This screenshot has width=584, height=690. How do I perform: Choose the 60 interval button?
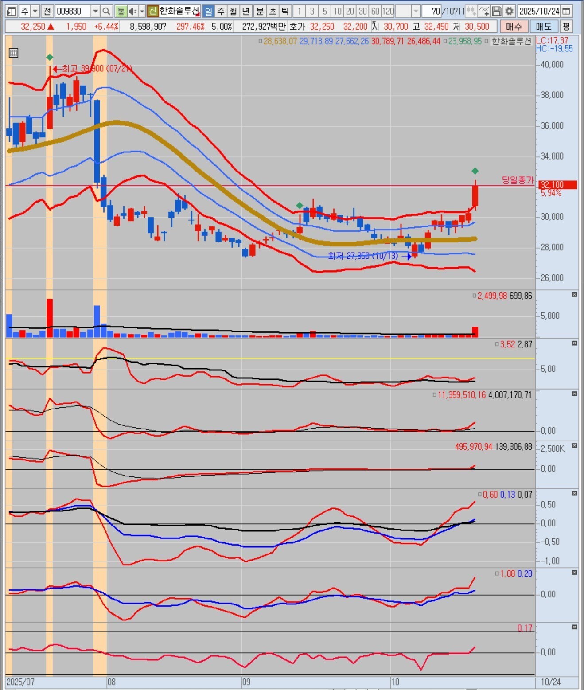click(375, 11)
